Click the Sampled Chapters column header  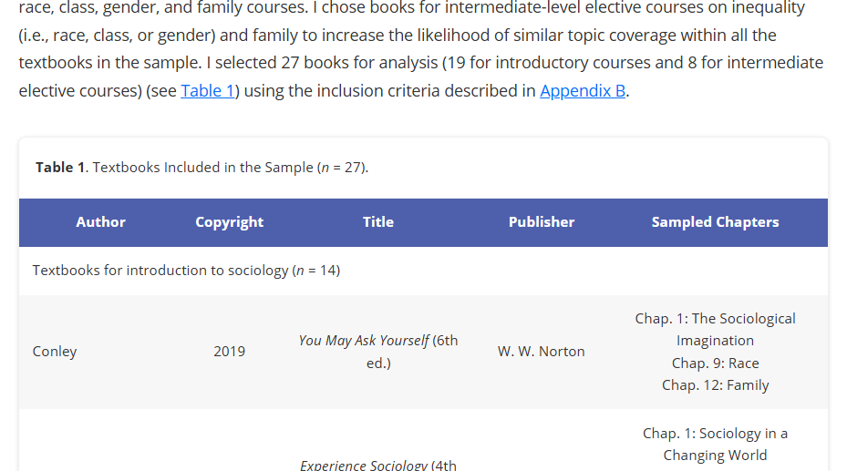coord(715,222)
